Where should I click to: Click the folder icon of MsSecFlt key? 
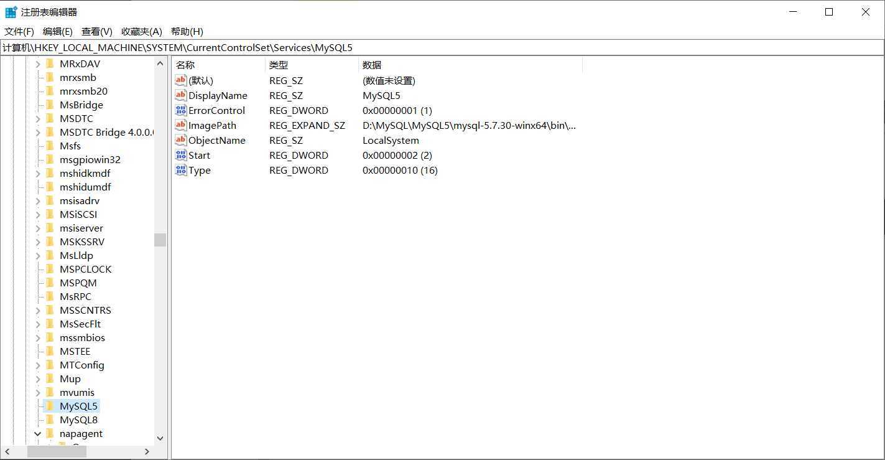click(50, 324)
